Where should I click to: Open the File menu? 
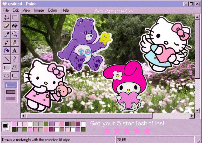(6, 10)
